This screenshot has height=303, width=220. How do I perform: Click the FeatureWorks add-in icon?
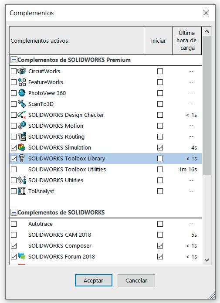tap(22, 82)
